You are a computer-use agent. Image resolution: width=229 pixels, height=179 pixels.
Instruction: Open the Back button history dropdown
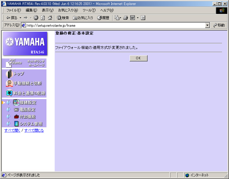(x=20, y=18)
